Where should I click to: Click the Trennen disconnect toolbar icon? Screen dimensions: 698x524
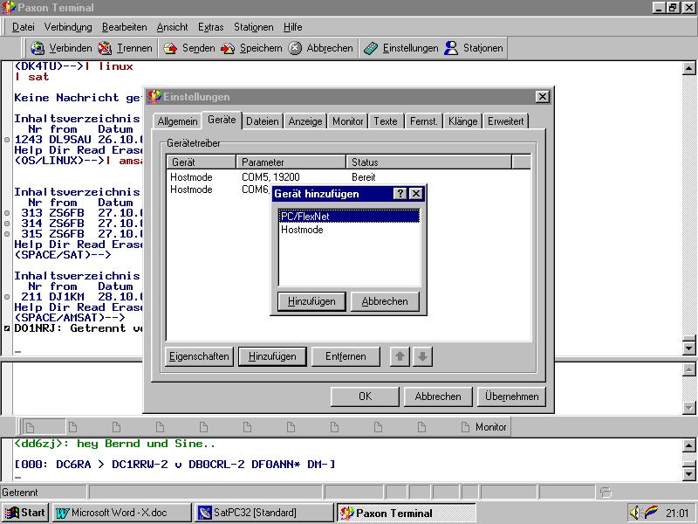106,48
